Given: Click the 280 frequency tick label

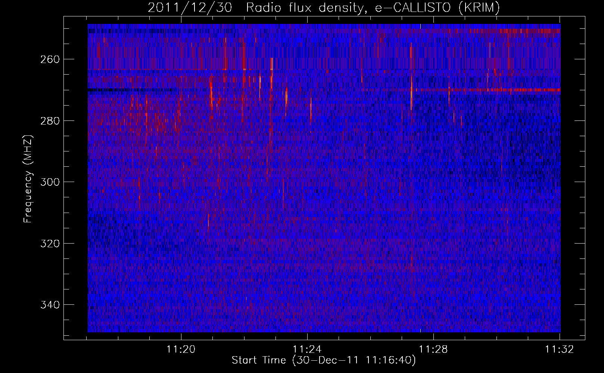Looking at the screenshot, I should point(50,121).
